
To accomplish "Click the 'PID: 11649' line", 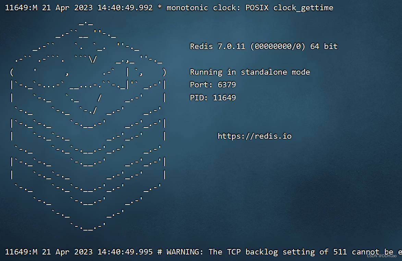I will 213,98.
